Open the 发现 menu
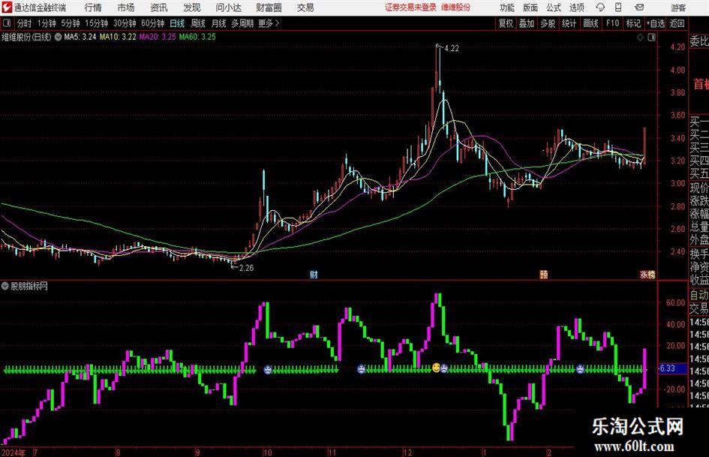The image size is (709, 457). point(192,8)
